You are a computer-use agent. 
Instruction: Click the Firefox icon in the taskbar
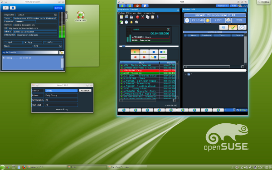[24, 167]
